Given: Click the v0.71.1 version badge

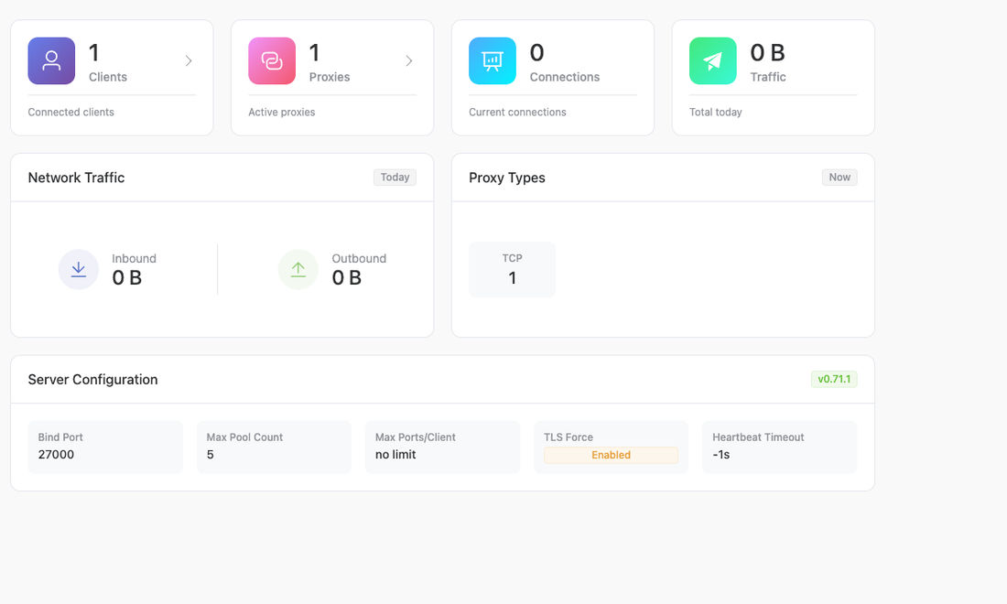Looking at the screenshot, I should tap(834, 380).
